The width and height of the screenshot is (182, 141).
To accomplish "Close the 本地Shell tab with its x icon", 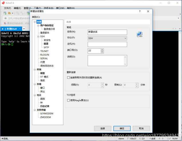I will [20, 29].
